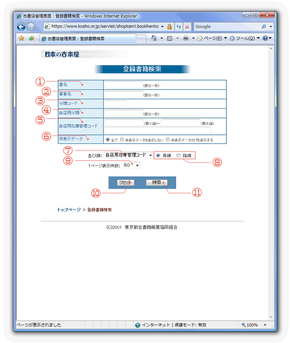This screenshot has width=292, height=343.
Task: Click the scrollbar down arrow
Action: [271, 317]
